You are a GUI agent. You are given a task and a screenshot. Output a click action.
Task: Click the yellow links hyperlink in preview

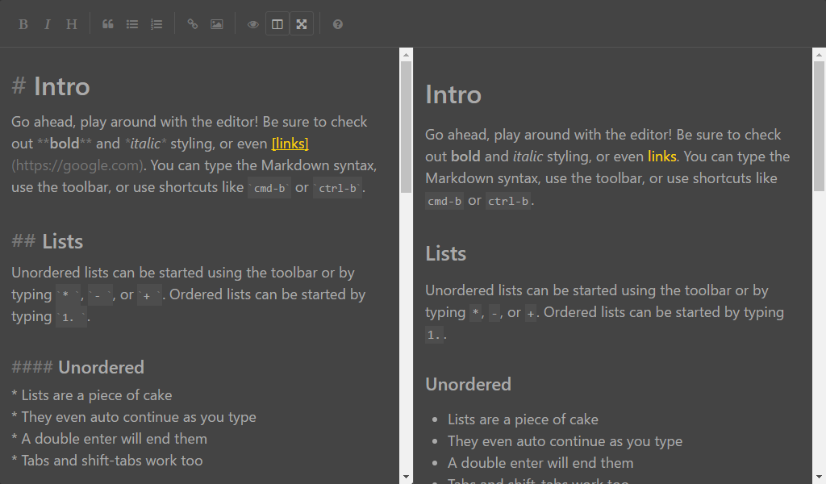661,156
